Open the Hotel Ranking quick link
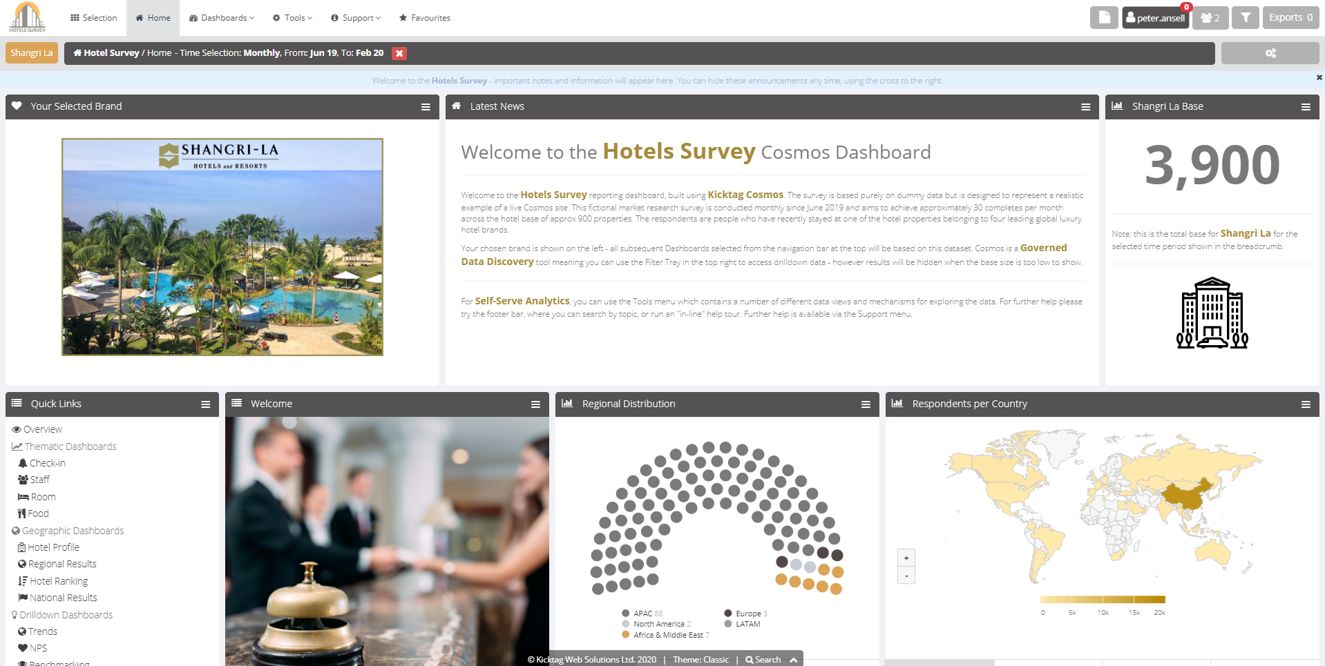The image size is (1325, 666). click(x=58, y=581)
